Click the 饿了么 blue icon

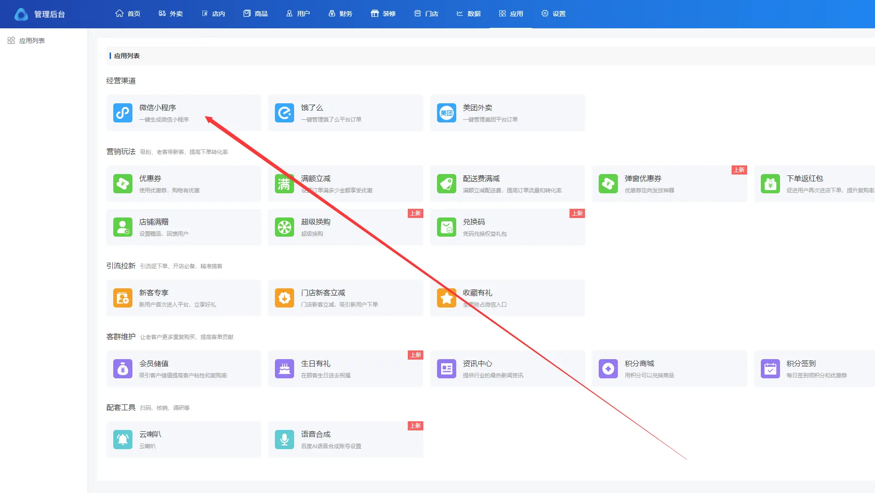pyautogui.click(x=285, y=113)
